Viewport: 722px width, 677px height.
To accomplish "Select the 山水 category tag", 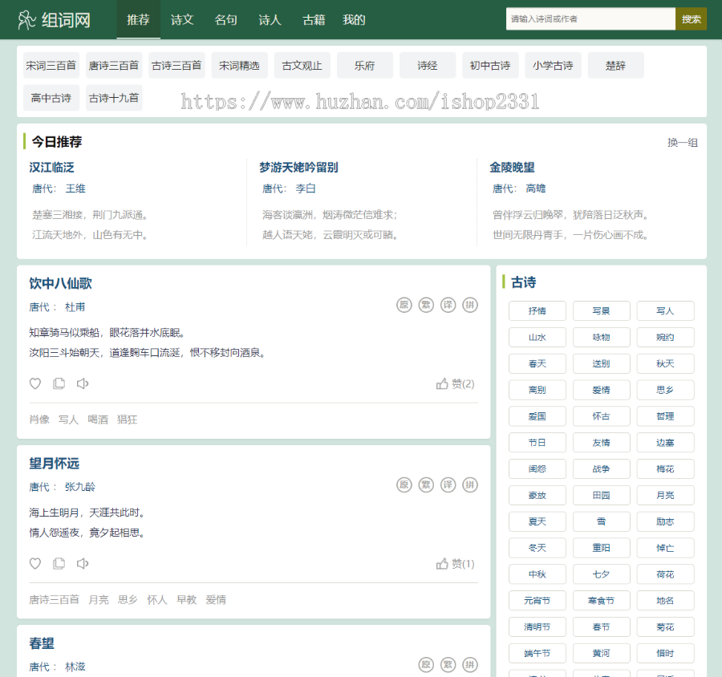I will pyautogui.click(x=537, y=338).
